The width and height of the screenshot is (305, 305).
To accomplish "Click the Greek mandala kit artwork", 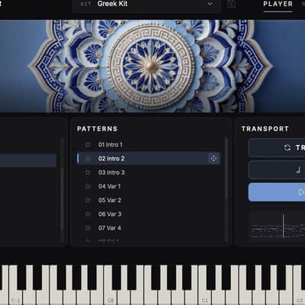I will click(x=152, y=66).
